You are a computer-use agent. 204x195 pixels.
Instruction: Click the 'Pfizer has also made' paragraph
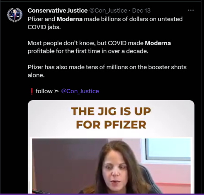pyautogui.click(x=107, y=71)
